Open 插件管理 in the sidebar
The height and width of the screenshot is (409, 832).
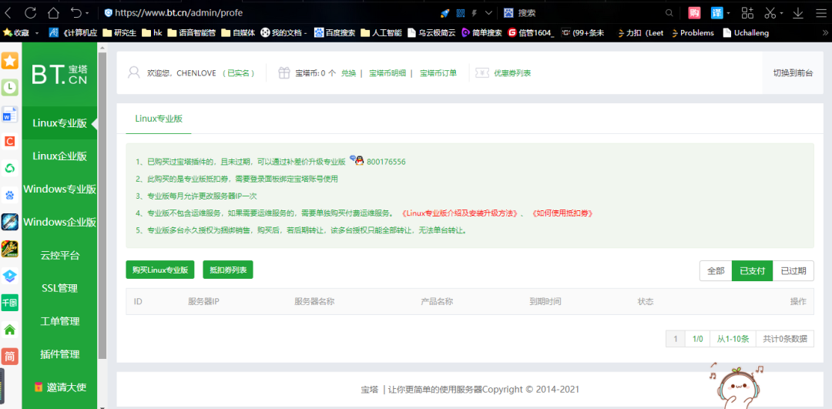[x=59, y=354]
